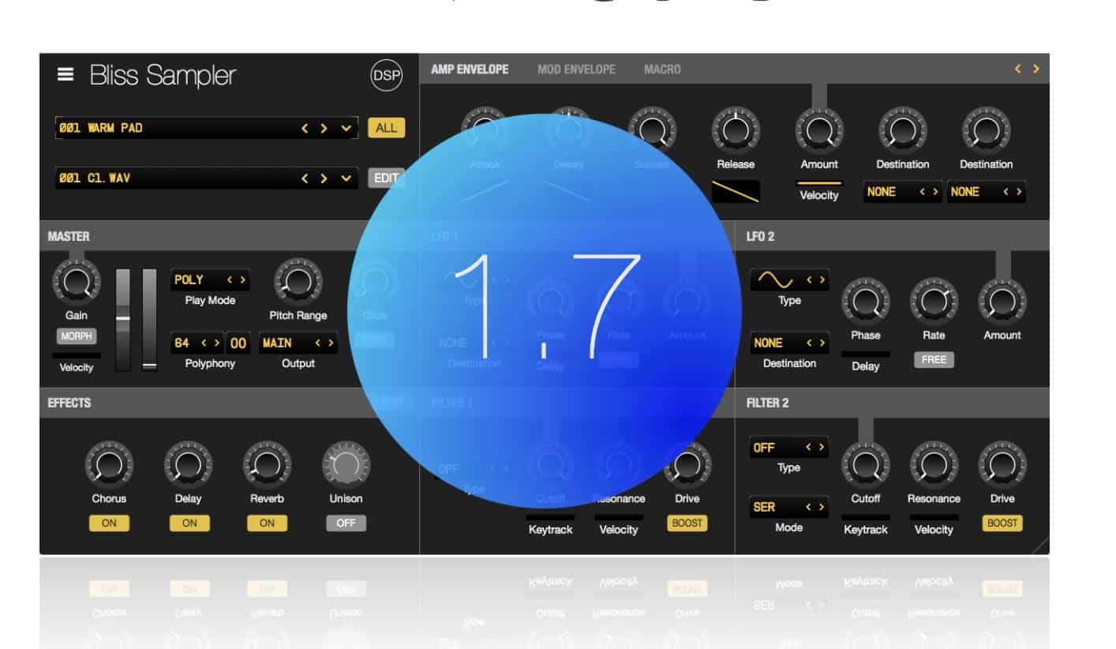This screenshot has width=1116, height=649.
Task: Click the Filter 2 Keytrack bar
Action: [x=866, y=518]
